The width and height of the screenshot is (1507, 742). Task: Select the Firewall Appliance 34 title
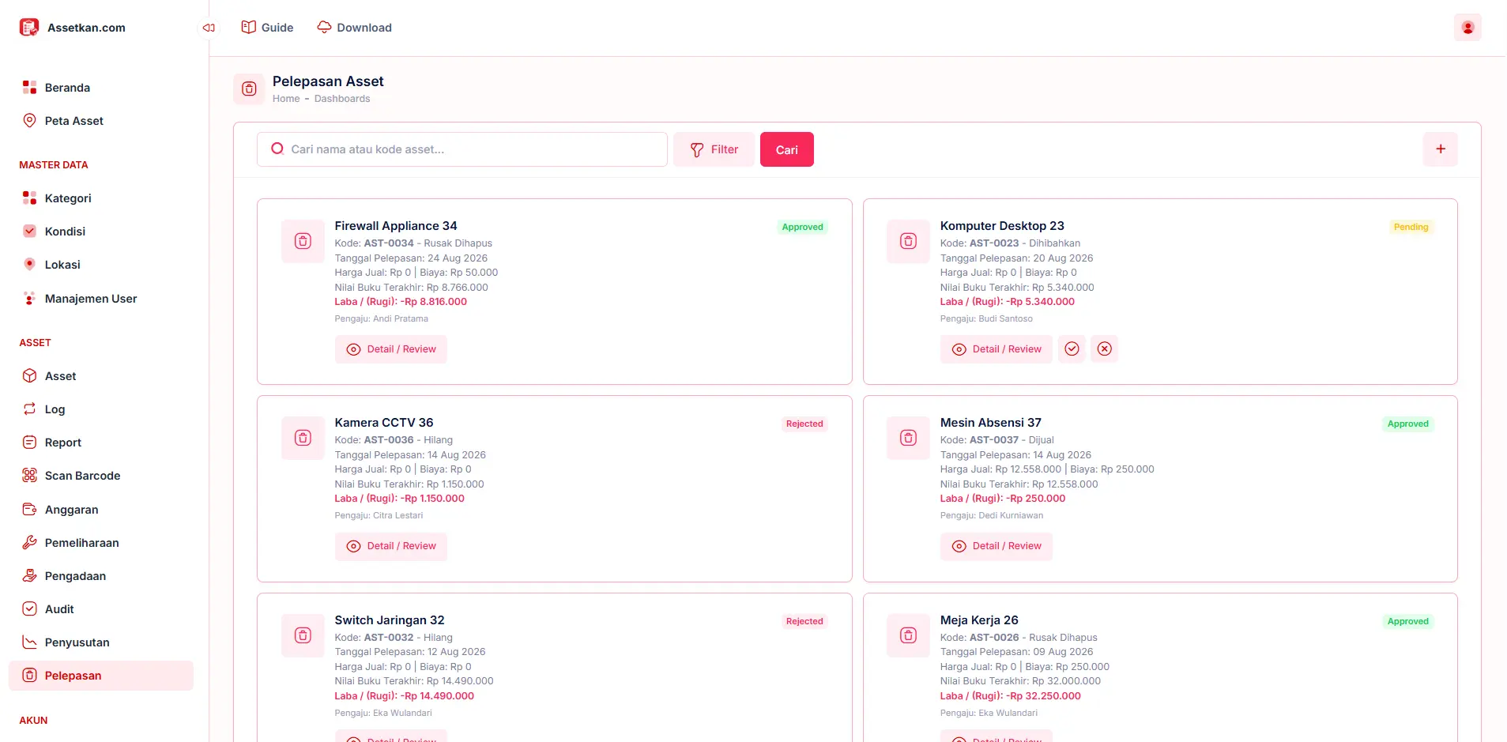coord(396,226)
